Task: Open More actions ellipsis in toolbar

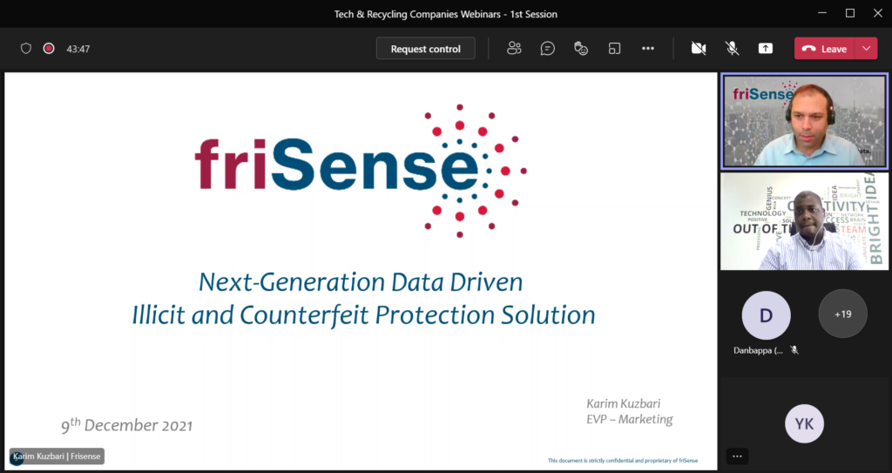Action: [x=648, y=49]
